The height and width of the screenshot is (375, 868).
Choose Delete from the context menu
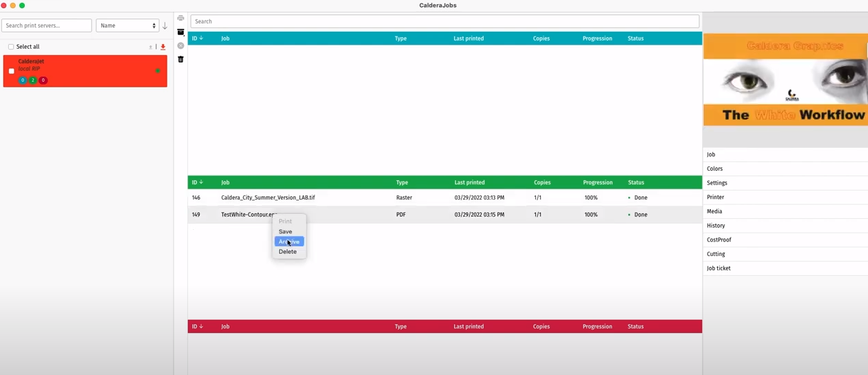click(288, 252)
